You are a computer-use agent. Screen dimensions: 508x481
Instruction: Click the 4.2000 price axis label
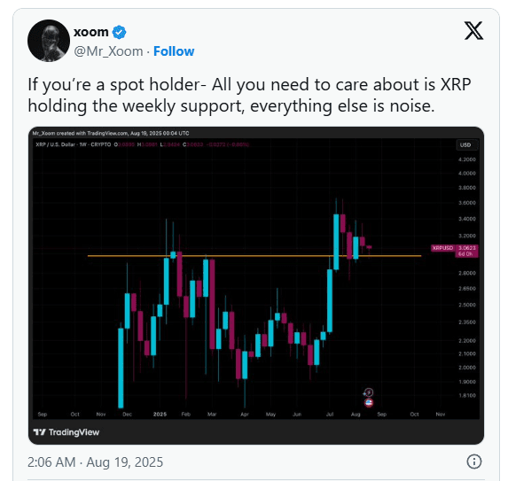pos(467,159)
